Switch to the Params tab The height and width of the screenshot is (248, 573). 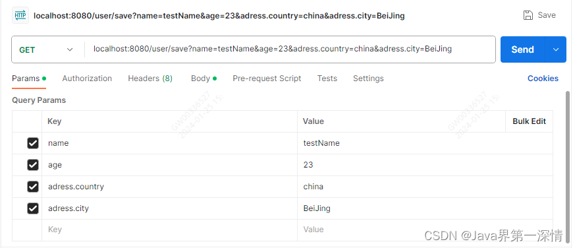(29, 78)
